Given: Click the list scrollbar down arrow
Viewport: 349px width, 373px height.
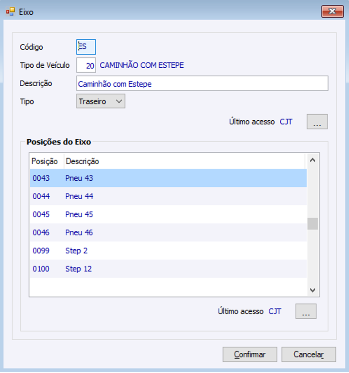Looking at the screenshot, I should (313, 290).
